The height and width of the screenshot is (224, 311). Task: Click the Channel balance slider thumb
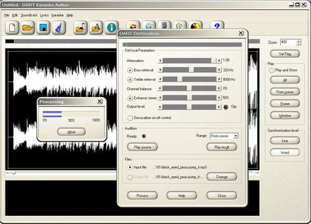pyautogui.click(x=189, y=88)
